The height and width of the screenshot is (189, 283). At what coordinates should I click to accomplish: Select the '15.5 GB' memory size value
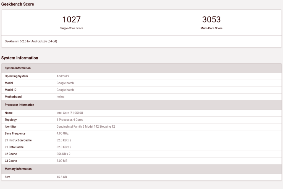click(62, 177)
